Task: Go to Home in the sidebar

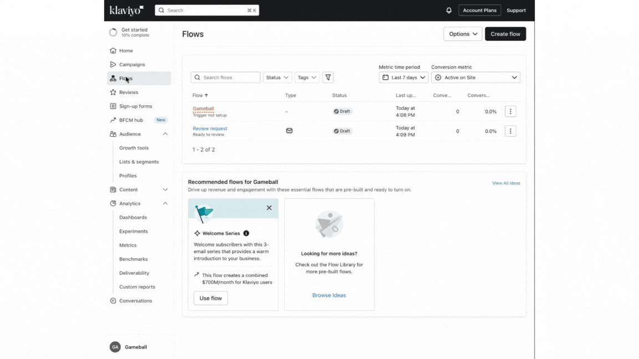Action: [139, 50]
